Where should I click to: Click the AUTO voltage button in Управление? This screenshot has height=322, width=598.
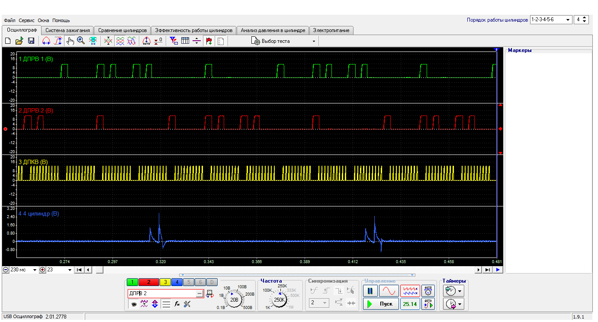[428, 290]
